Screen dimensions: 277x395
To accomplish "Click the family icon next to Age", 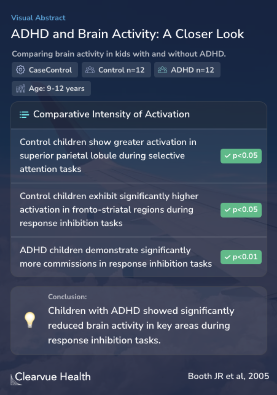I will pyautogui.click(x=21, y=88).
